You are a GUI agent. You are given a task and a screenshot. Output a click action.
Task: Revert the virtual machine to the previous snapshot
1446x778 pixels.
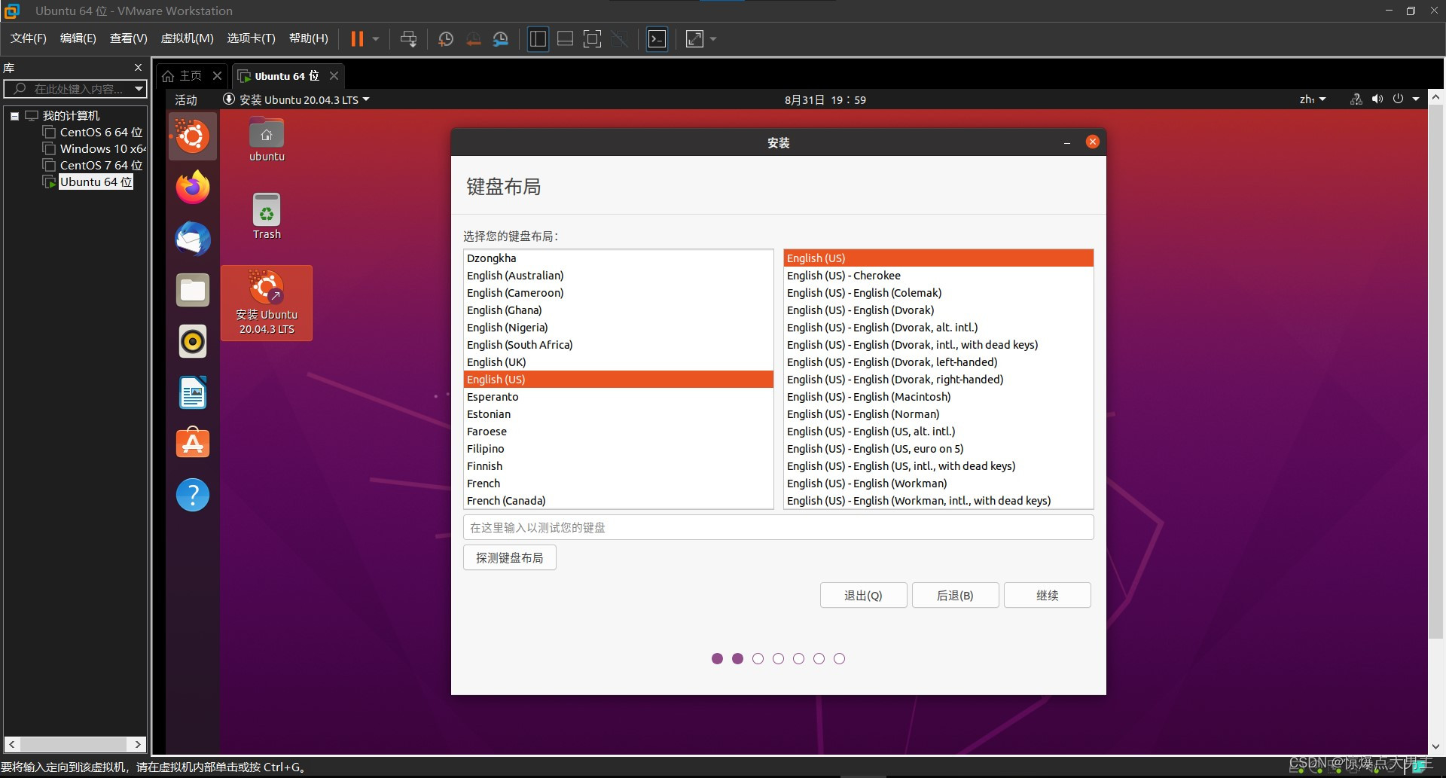[473, 38]
